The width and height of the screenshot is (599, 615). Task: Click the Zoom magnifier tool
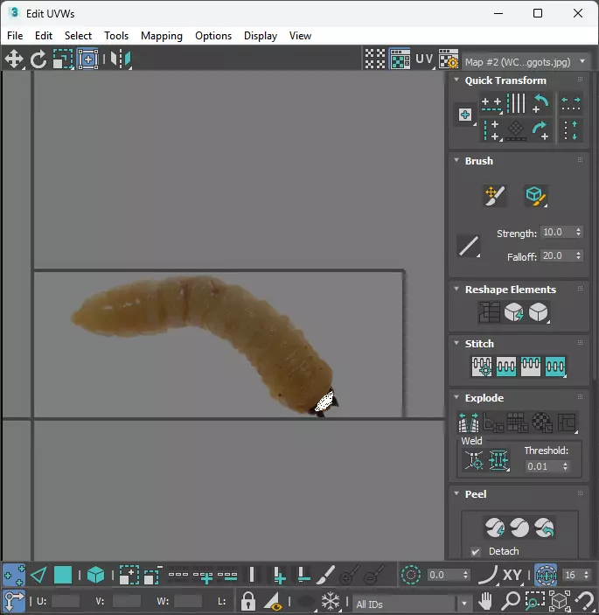tap(511, 600)
